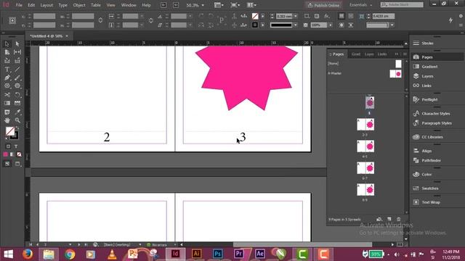
Task: Open the Essentials workspace dropdown
Action: pos(360,5)
